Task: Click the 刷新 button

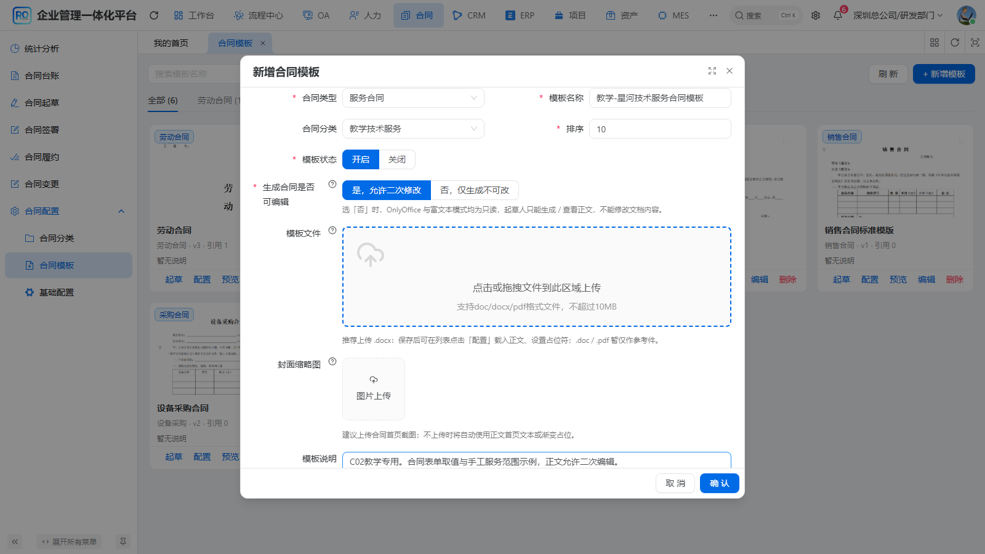Action: (888, 74)
